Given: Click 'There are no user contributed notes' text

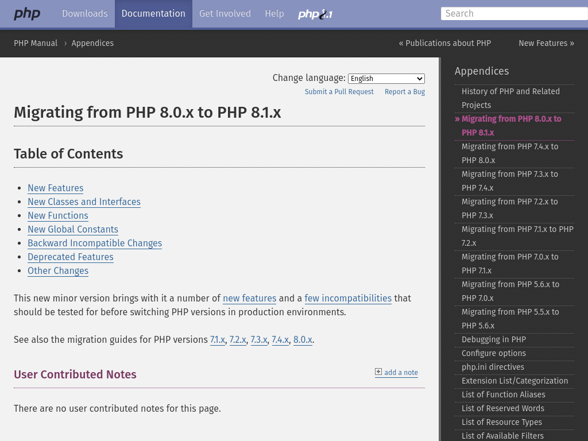Looking at the screenshot, I should tap(117, 408).
